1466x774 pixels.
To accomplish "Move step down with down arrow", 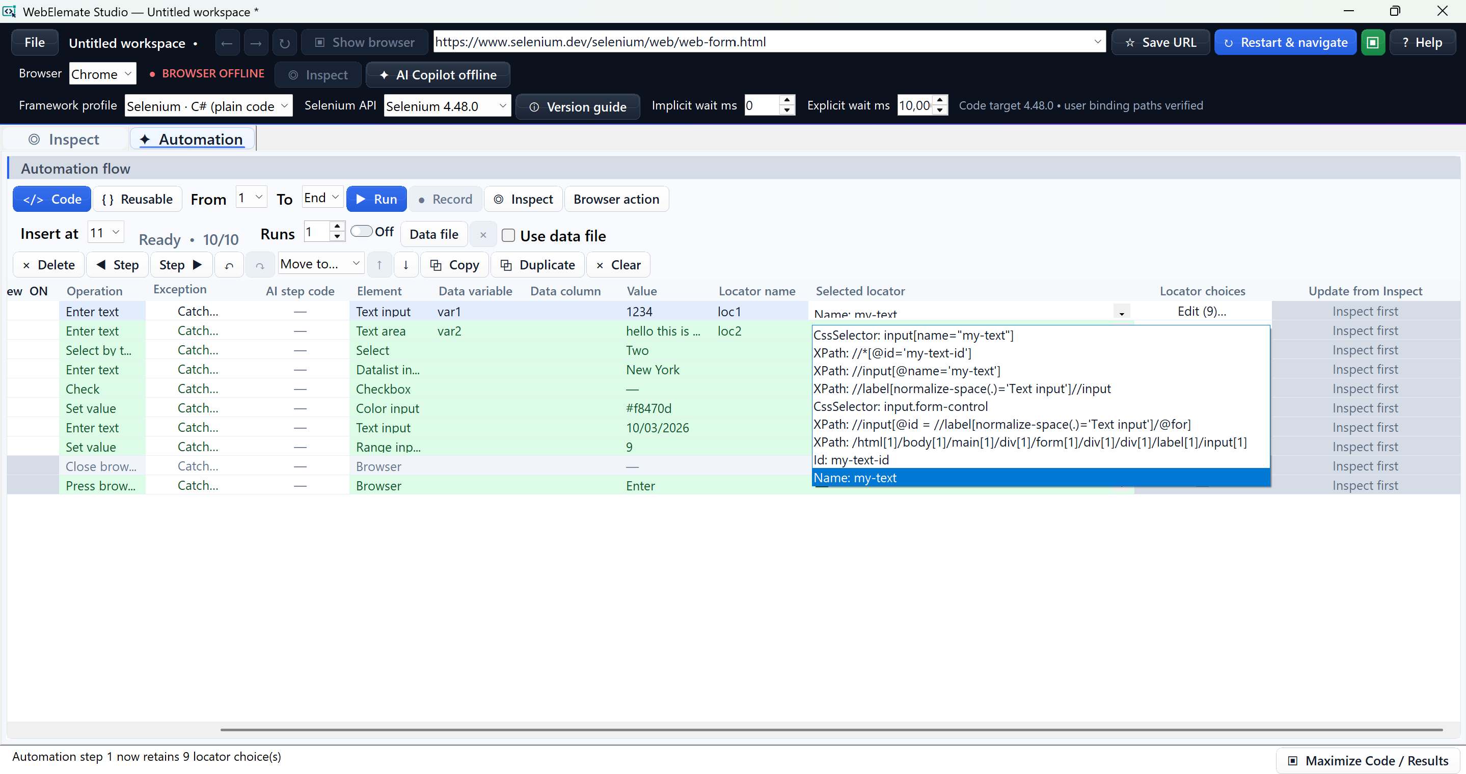I will (406, 265).
